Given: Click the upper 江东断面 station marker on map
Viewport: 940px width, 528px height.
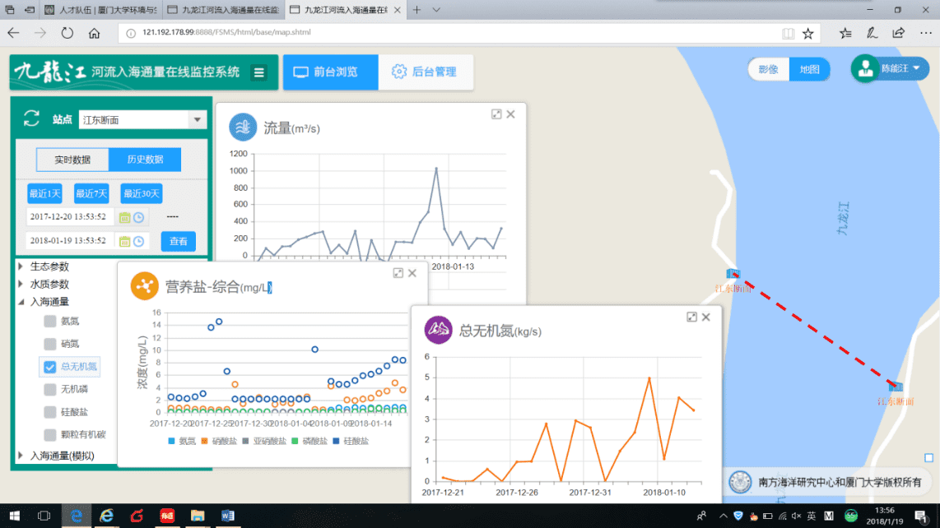Looking at the screenshot, I should 732,275.
